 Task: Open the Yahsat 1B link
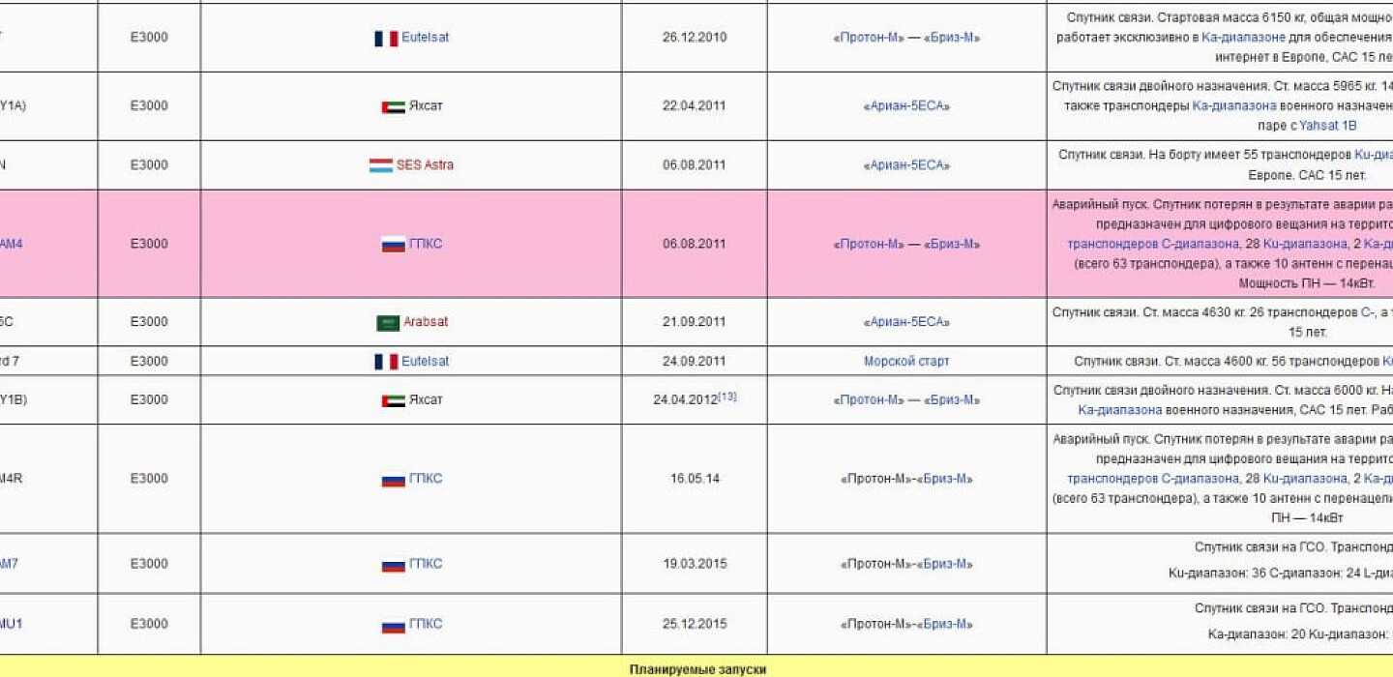pyautogui.click(x=1327, y=126)
